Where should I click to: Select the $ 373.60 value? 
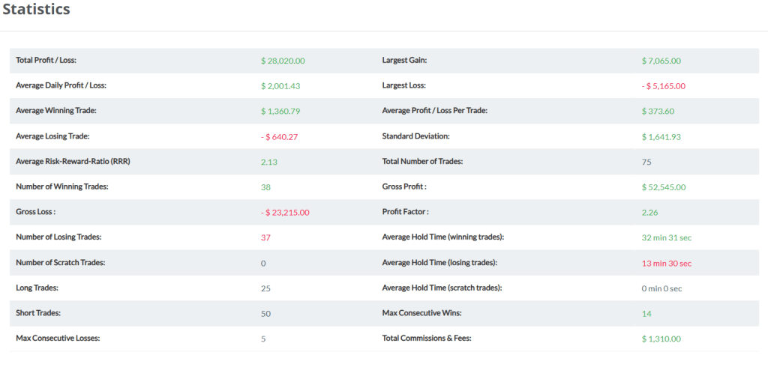pyautogui.click(x=658, y=112)
